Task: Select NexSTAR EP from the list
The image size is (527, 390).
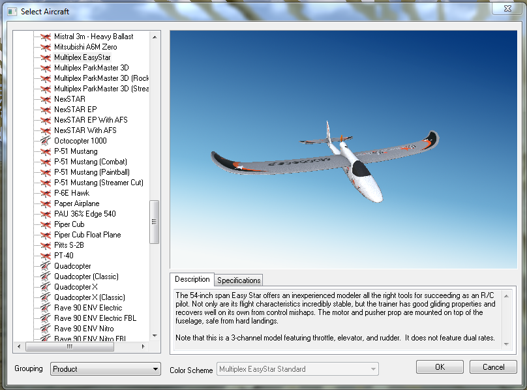Action: 75,110
